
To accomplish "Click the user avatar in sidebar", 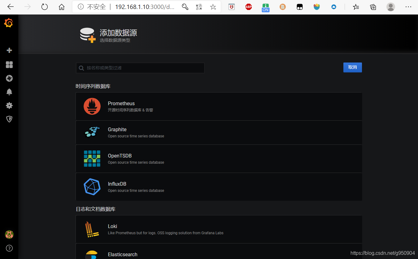I will (x=9, y=235).
